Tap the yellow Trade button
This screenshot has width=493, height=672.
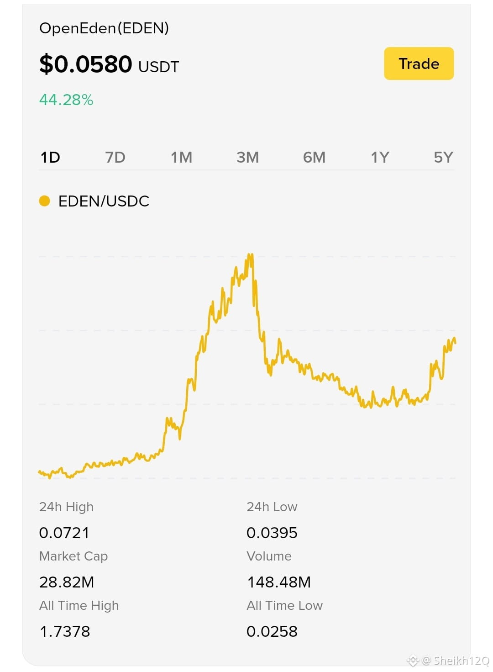419,63
